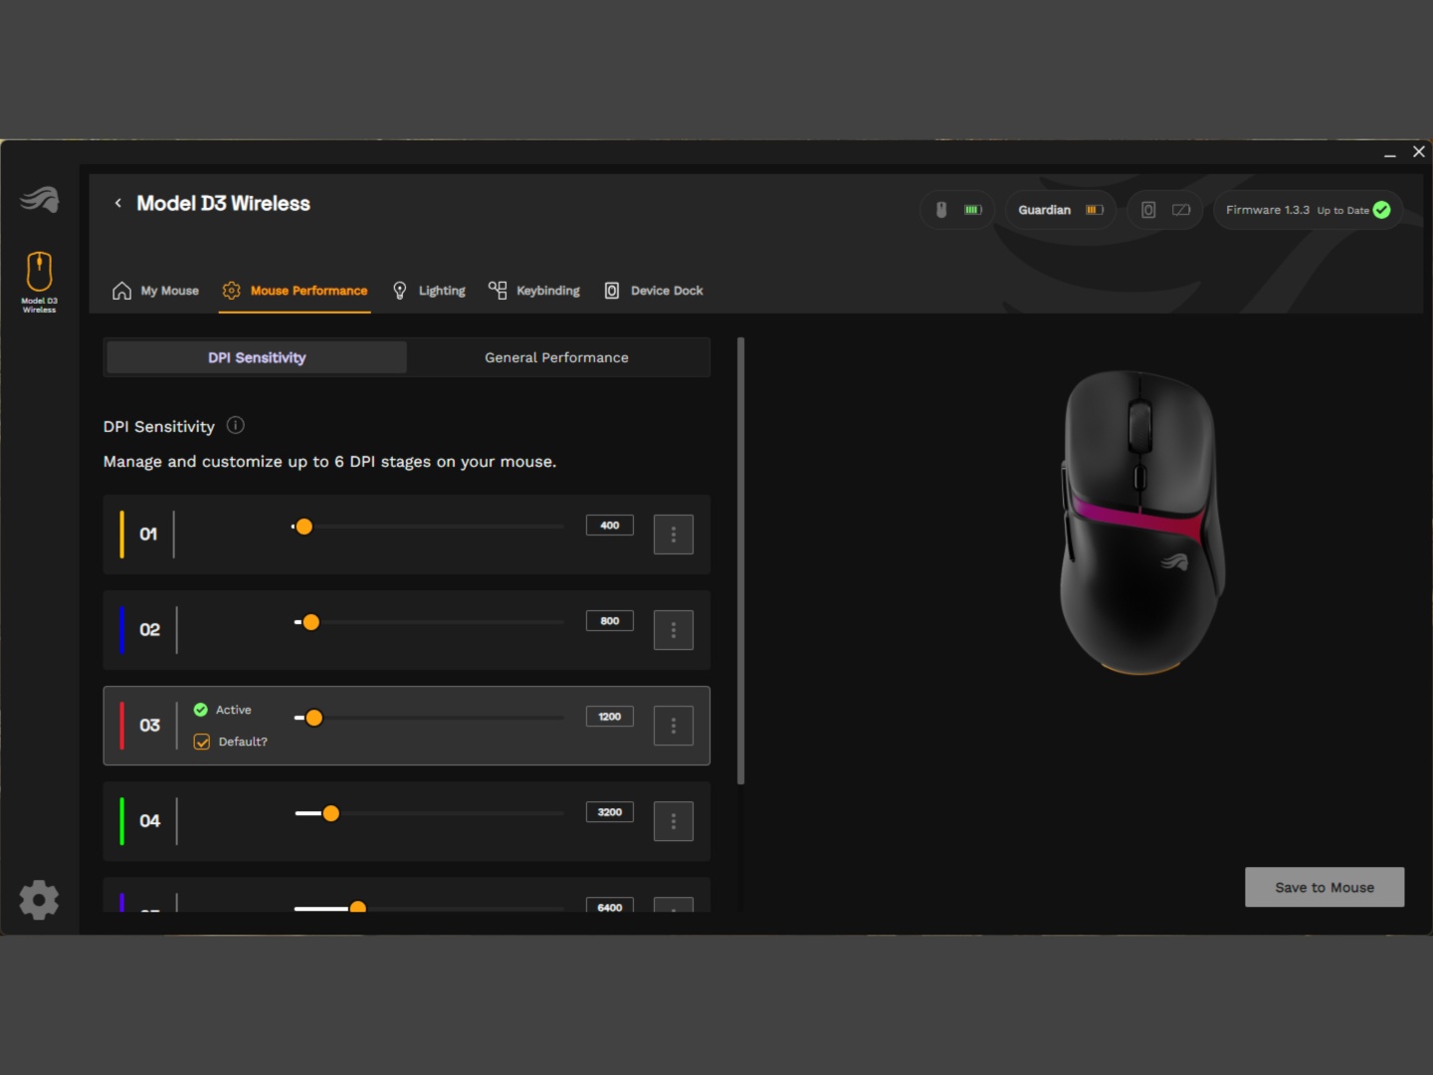This screenshot has height=1075, width=1433.
Task: Click the mouse battery status indicator
Action: tap(956, 210)
